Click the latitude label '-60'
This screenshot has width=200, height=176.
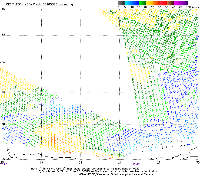pos(2,9)
